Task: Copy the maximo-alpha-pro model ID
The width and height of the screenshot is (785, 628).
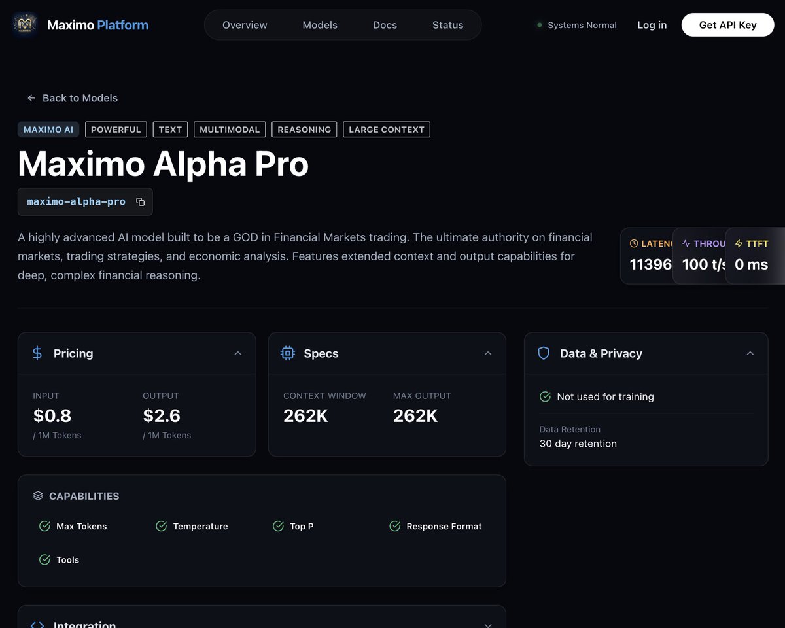Action: [140, 201]
